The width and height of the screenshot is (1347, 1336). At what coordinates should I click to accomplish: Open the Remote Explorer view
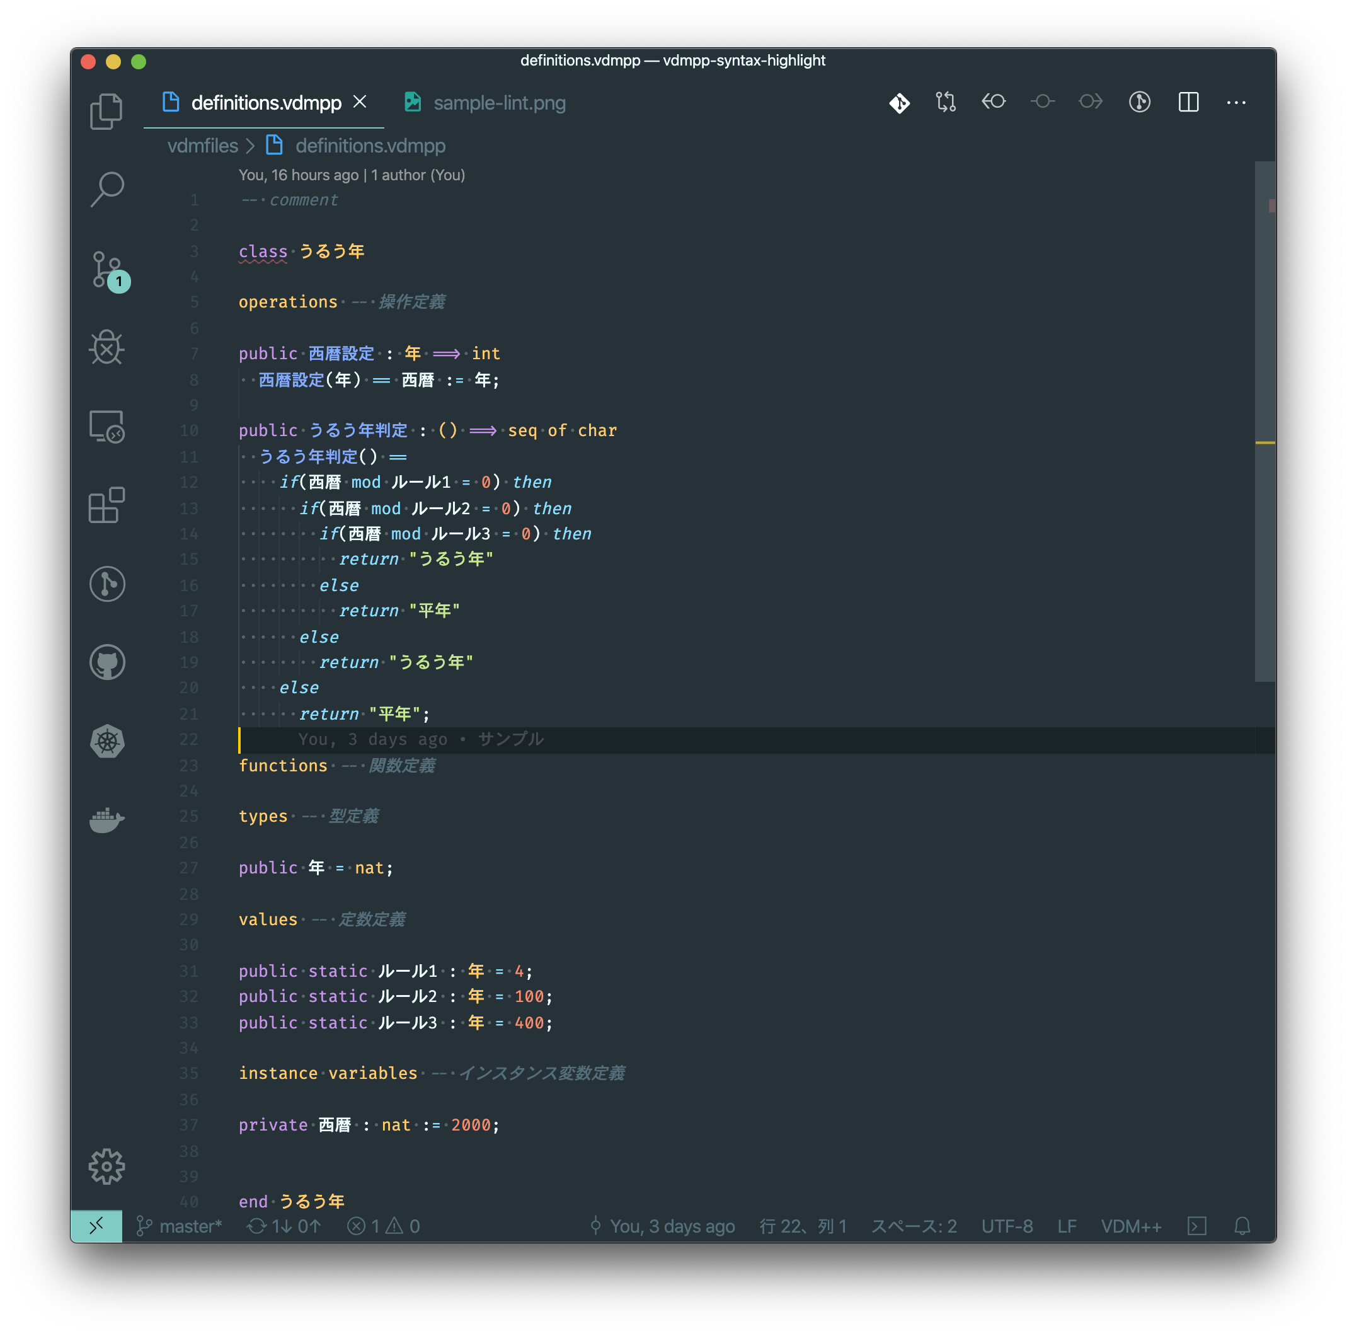[x=106, y=426]
